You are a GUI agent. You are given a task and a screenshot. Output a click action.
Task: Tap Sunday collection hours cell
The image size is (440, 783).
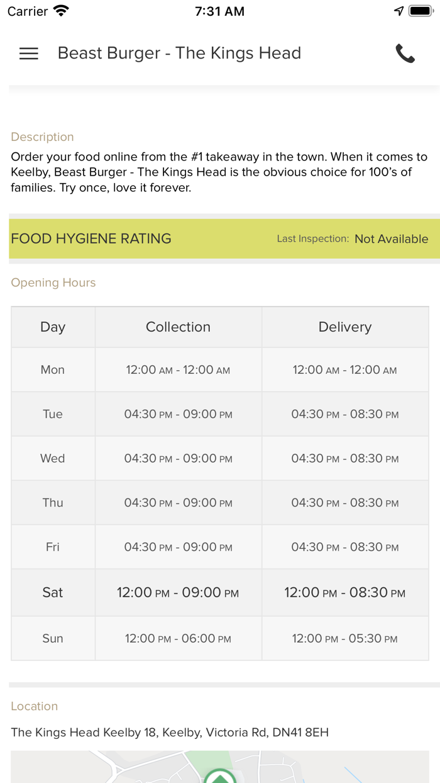tap(178, 639)
